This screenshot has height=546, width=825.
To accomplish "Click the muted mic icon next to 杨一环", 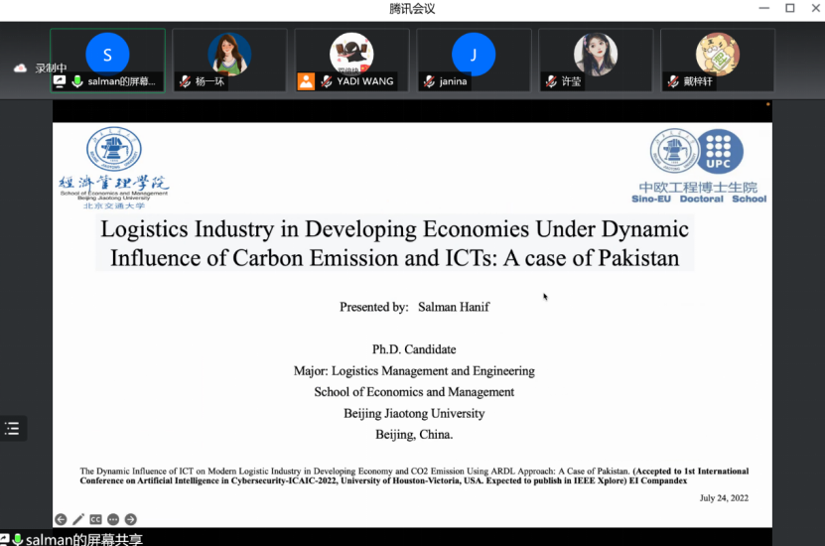I will click(185, 81).
